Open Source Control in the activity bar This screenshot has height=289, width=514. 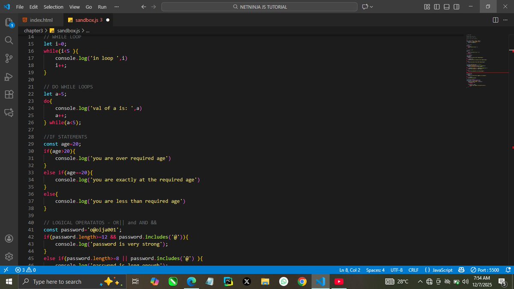tap(9, 58)
